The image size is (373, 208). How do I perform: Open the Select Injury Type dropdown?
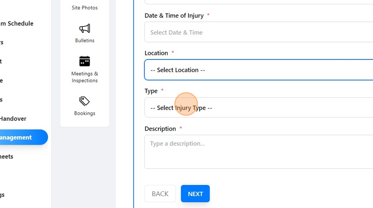pos(258,108)
